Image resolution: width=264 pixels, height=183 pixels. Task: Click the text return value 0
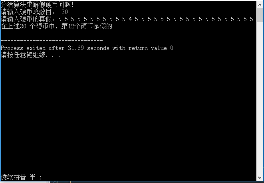pos(151,48)
